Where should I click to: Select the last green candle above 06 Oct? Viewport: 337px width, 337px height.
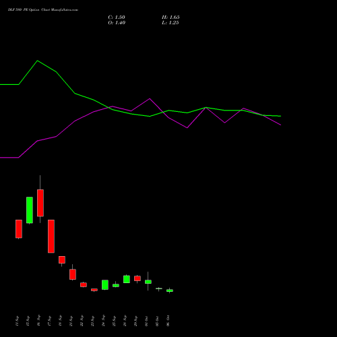170,290
